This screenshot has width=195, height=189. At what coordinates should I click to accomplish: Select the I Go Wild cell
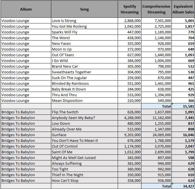(x=84, y=61)
